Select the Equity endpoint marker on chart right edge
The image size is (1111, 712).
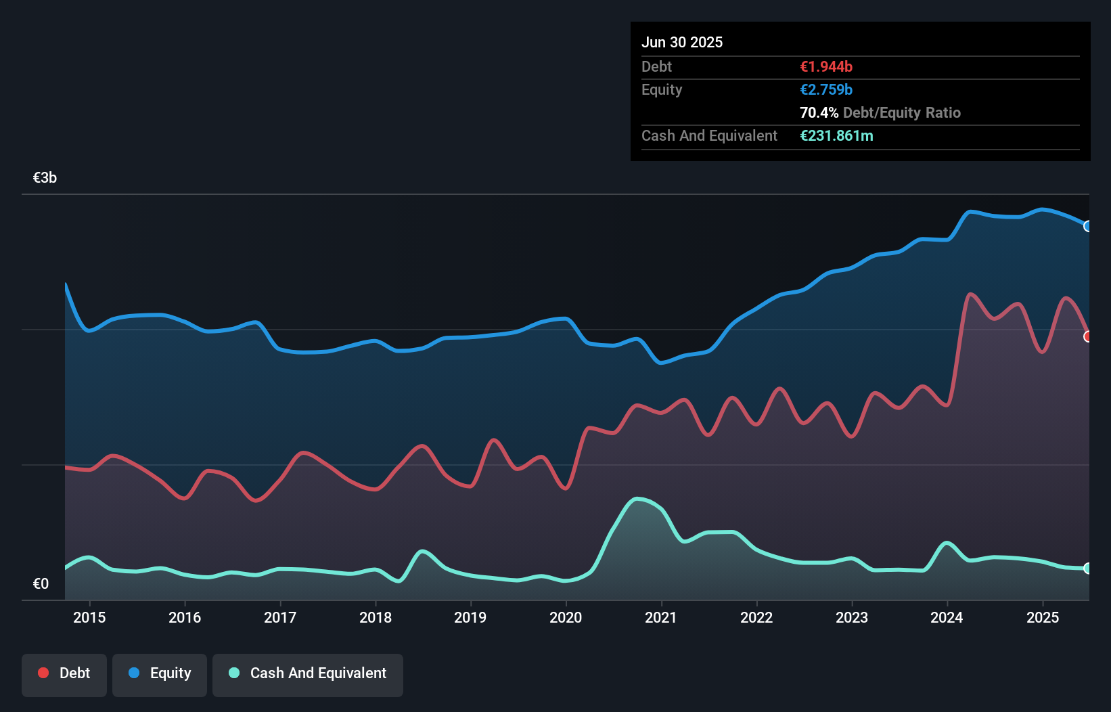pos(1088,225)
